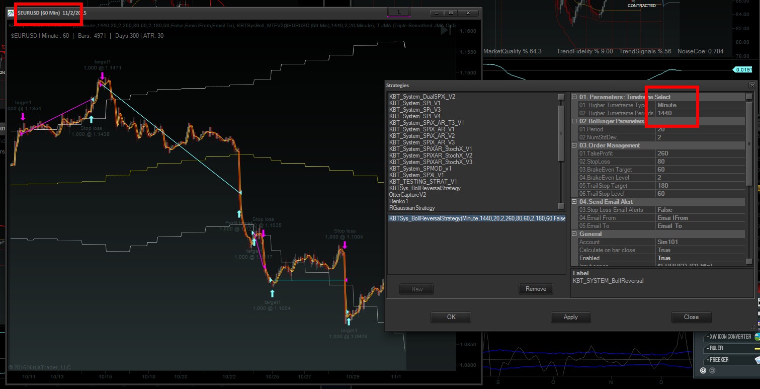Click the strategy list scrollbar thumb

(561, 133)
